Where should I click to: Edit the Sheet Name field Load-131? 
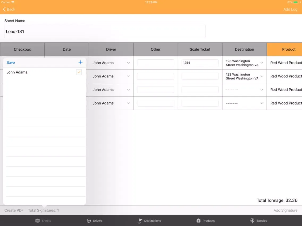point(105,32)
